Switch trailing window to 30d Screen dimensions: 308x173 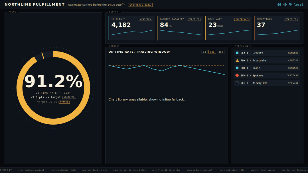coord(220,52)
